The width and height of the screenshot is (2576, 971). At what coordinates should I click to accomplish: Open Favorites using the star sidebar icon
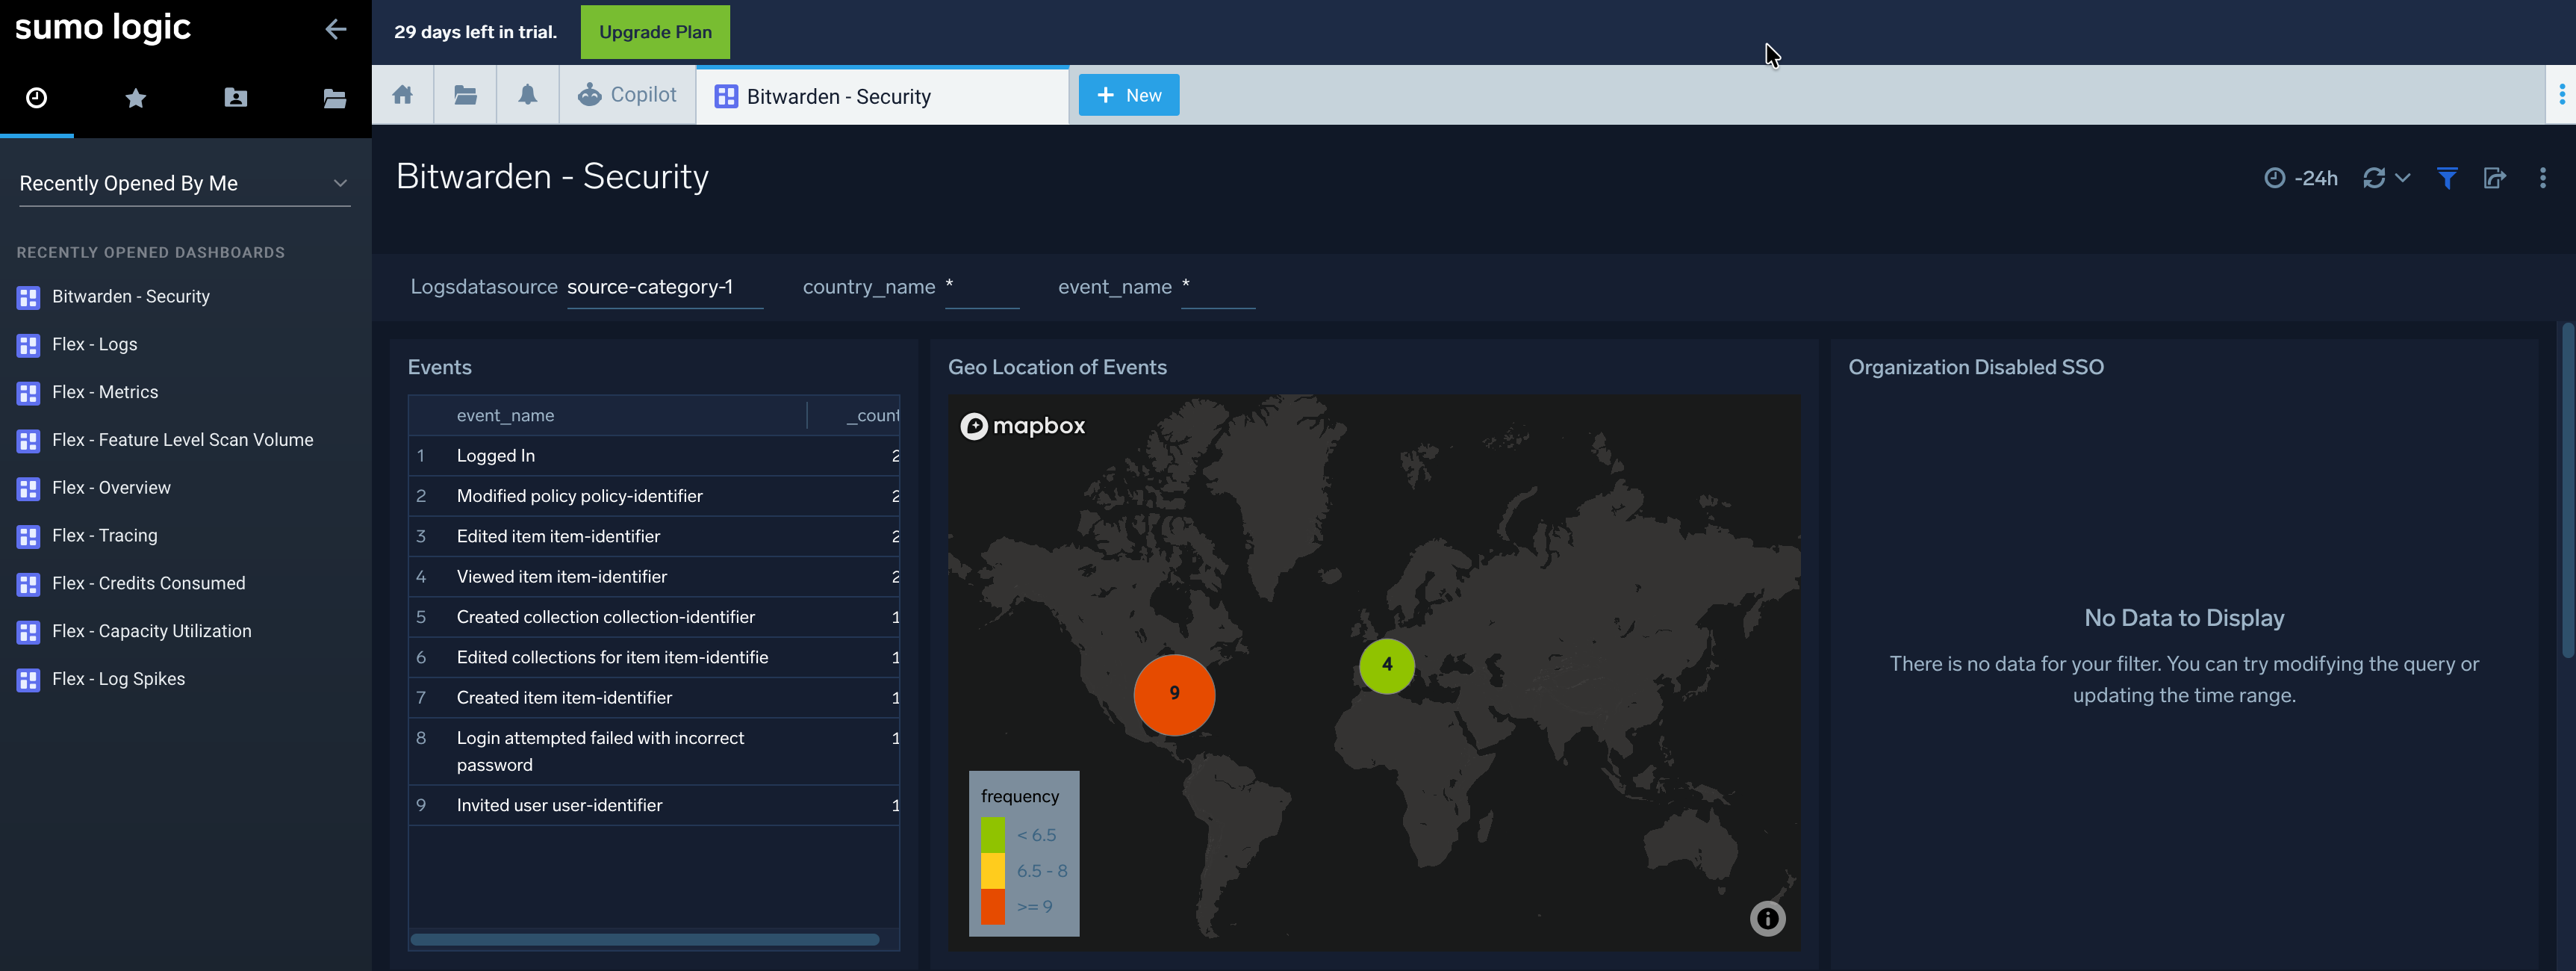(135, 98)
